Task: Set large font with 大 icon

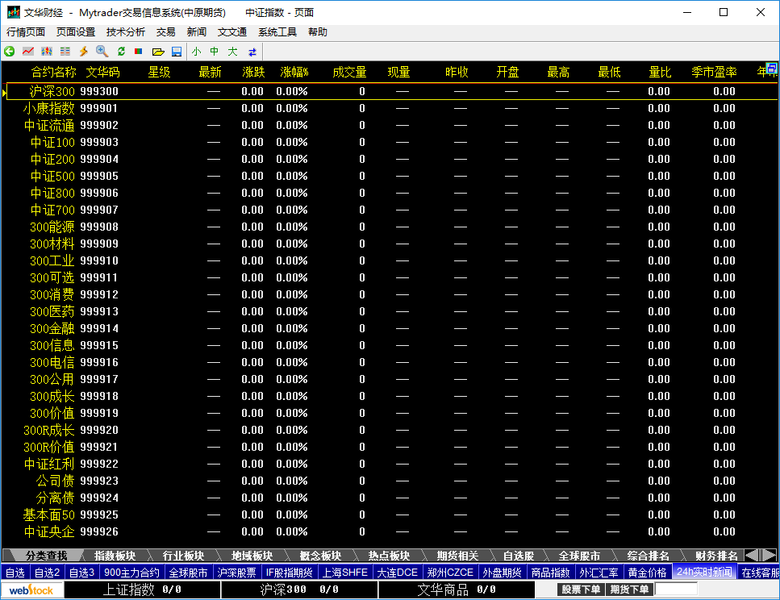Action: (x=233, y=52)
